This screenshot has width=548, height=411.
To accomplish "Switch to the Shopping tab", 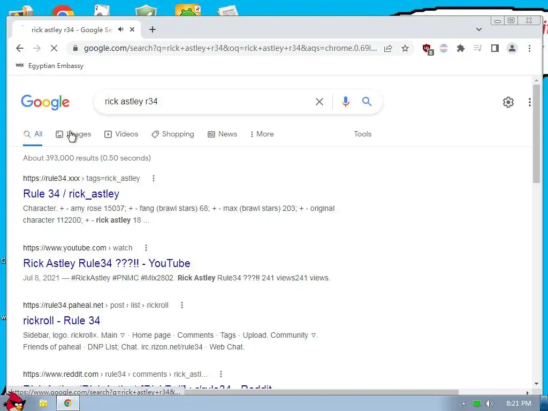I will [x=173, y=134].
